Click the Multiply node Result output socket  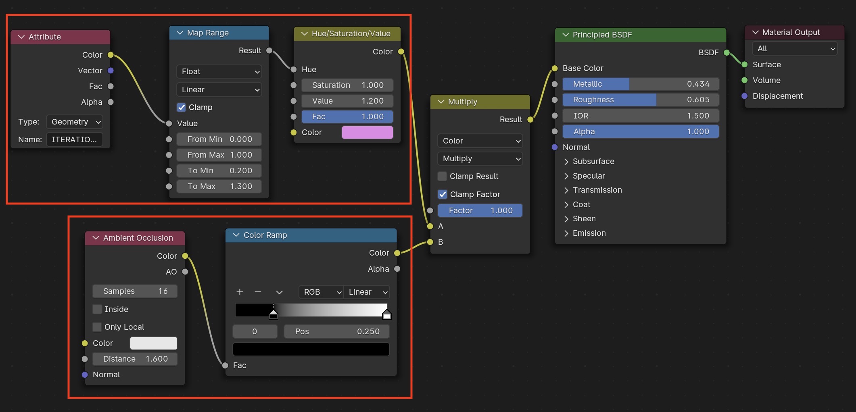pyautogui.click(x=530, y=119)
